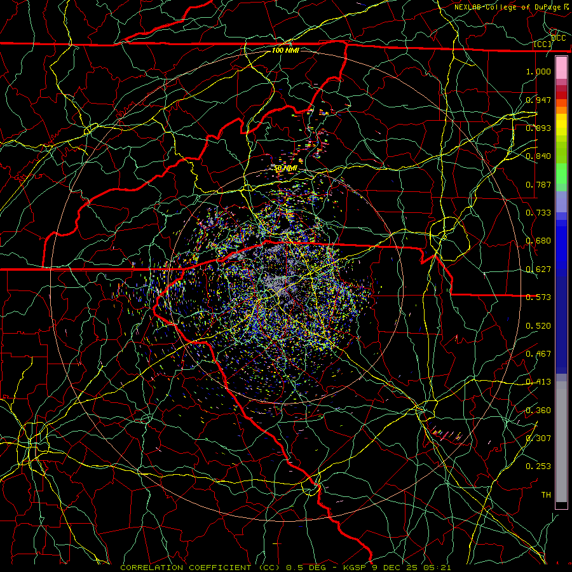Click the 9 DEC 25 date text
The image size is (572, 572).
pyautogui.click(x=395, y=568)
